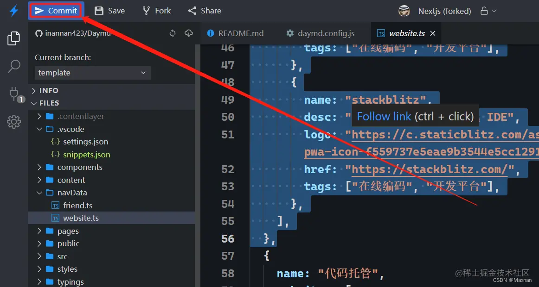This screenshot has height=287, width=539.
Task: Click the GitHub icon next to inannan423/Daymd
Action: (x=39, y=33)
